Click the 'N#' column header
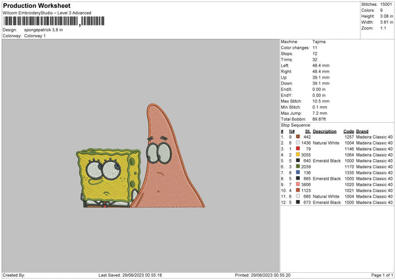The width and height of the screenshot is (396, 280). (292, 131)
